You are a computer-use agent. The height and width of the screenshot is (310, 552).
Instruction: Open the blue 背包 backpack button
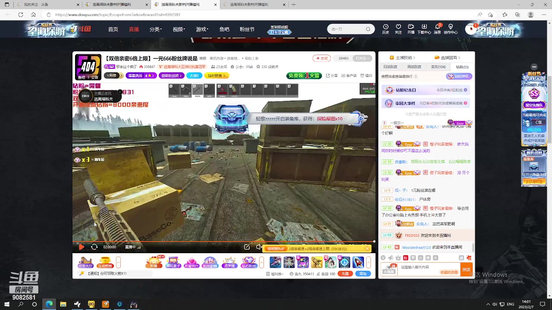tap(363, 274)
